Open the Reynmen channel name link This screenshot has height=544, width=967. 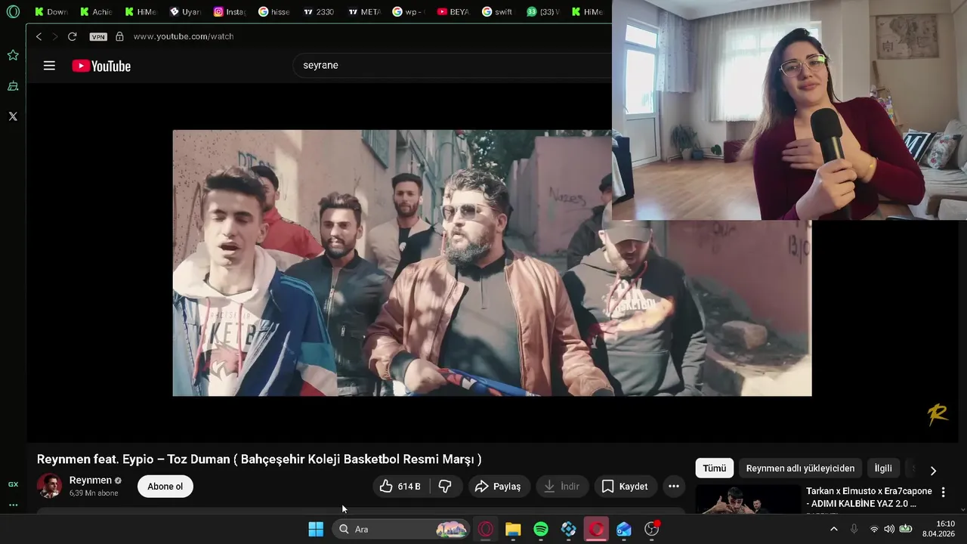pos(90,480)
